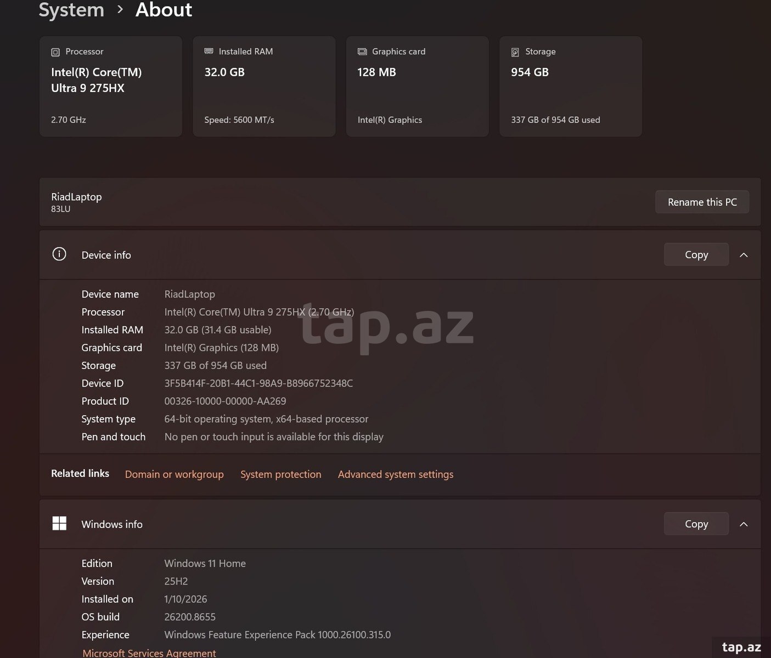Open Advanced system settings link
Screen dimensions: 771x658
pos(396,474)
